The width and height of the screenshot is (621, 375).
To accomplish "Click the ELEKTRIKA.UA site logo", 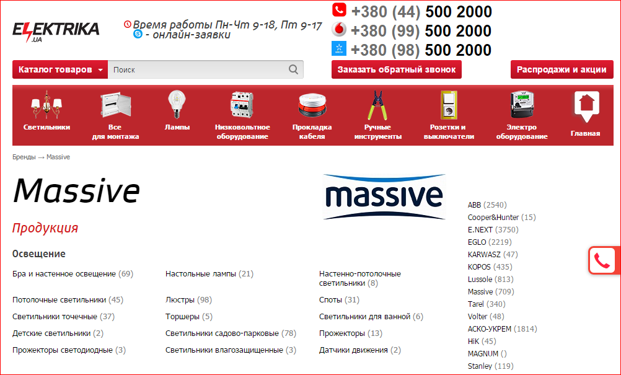I will tap(56, 32).
